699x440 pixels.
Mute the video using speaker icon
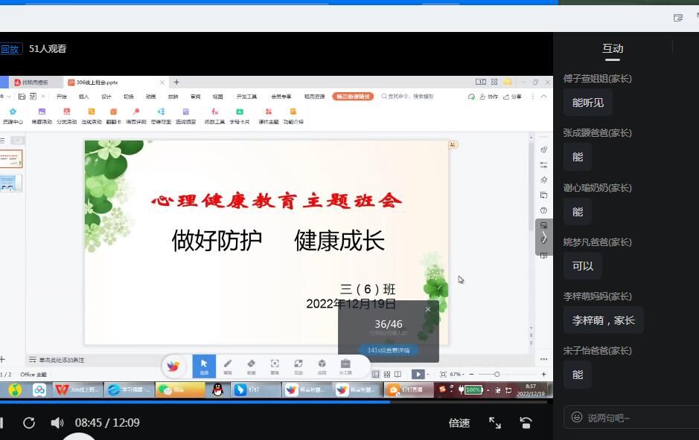pos(57,423)
